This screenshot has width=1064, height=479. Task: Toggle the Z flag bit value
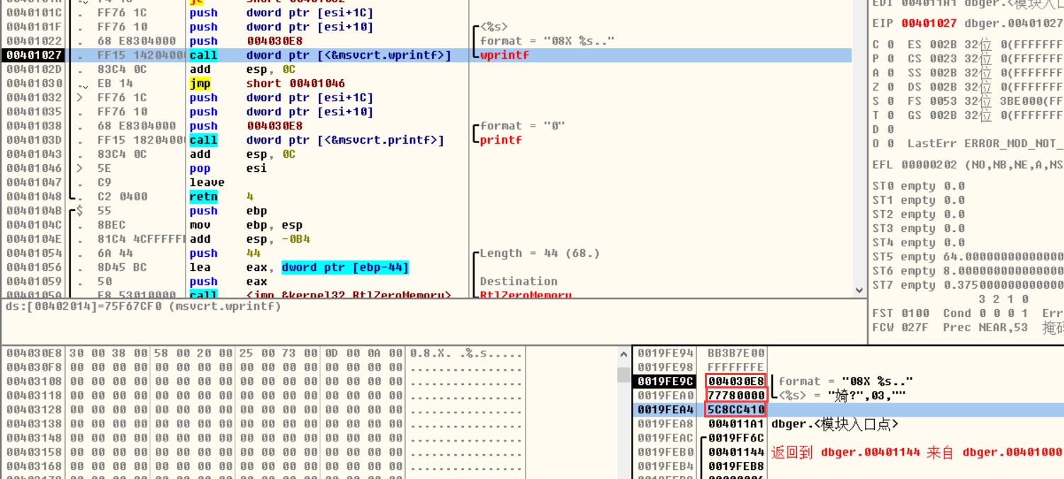pos(890,87)
